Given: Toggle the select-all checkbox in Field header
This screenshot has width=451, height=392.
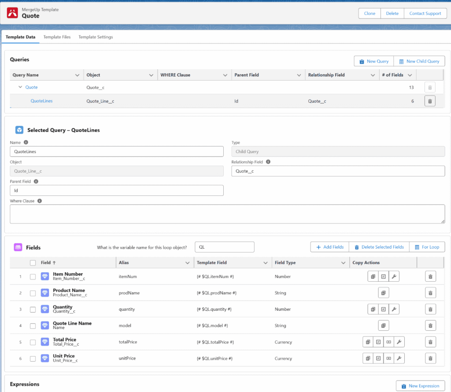Looking at the screenshot, I should click(33, 263).
